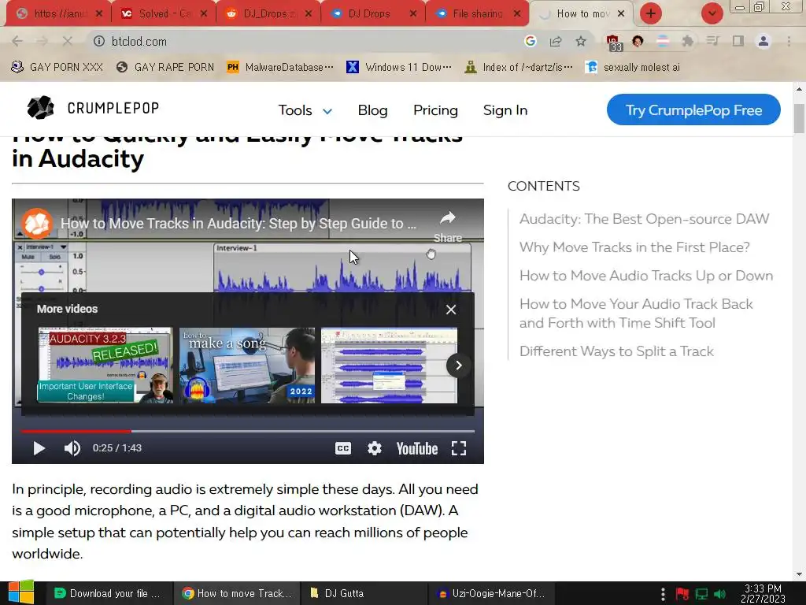Open the Chrome profile avatar icon
806x605 pixels.
coord(763,41)
